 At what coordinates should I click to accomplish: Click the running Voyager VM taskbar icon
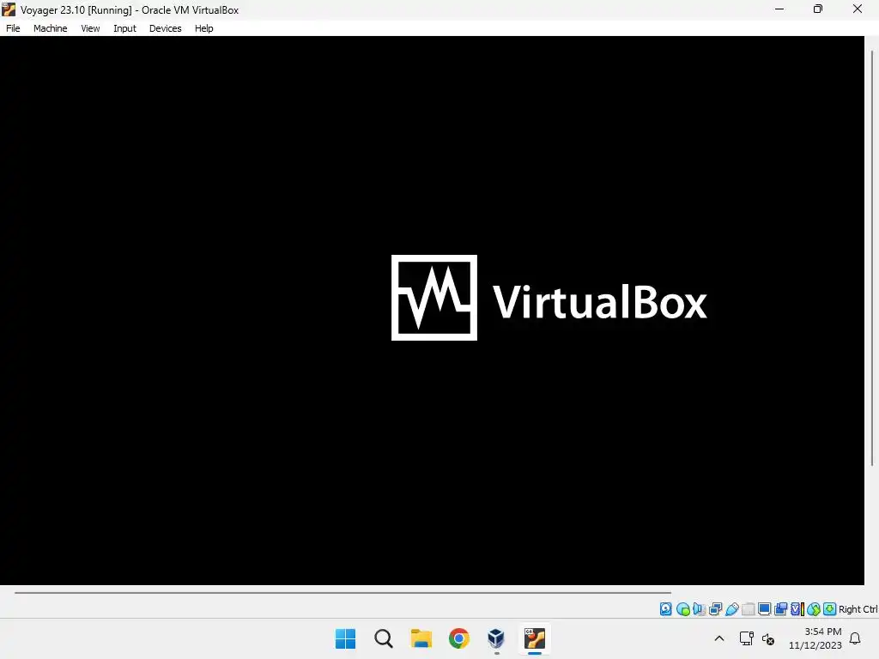[534, 638]
